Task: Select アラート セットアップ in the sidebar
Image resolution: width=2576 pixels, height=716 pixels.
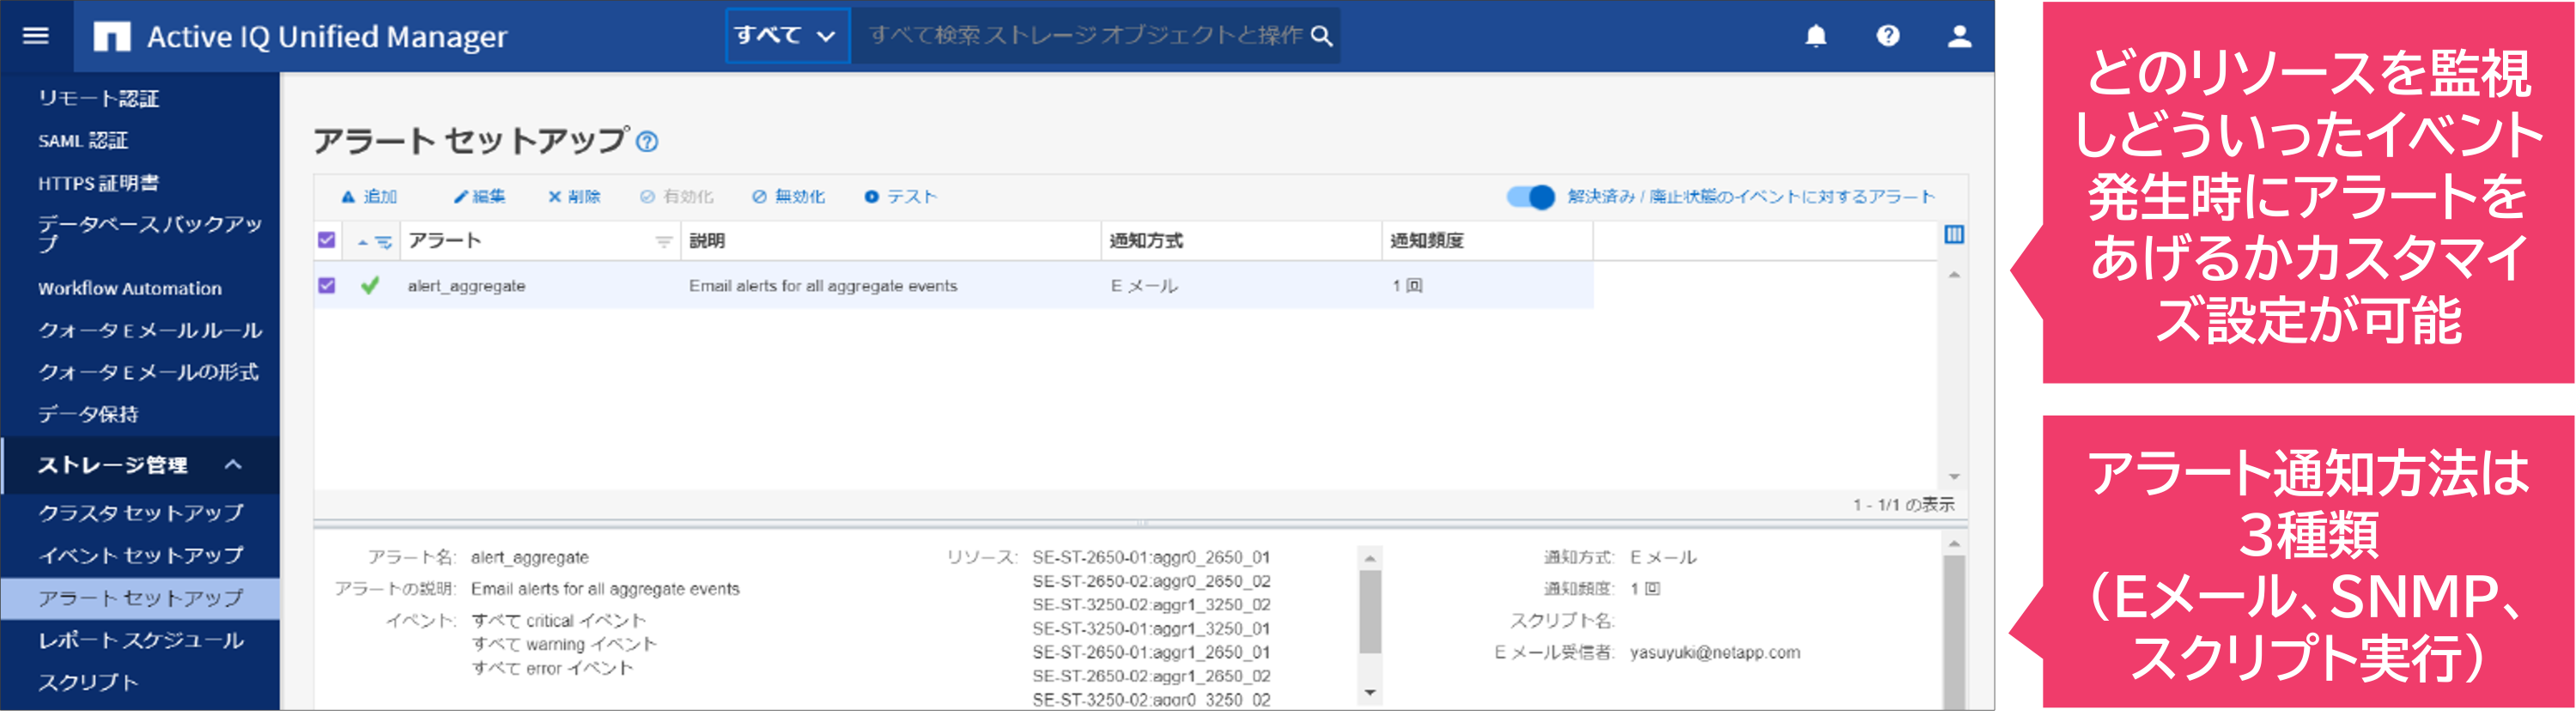Action: 141,599
